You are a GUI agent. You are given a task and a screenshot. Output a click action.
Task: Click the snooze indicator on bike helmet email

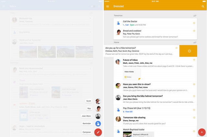click(194, 96)
